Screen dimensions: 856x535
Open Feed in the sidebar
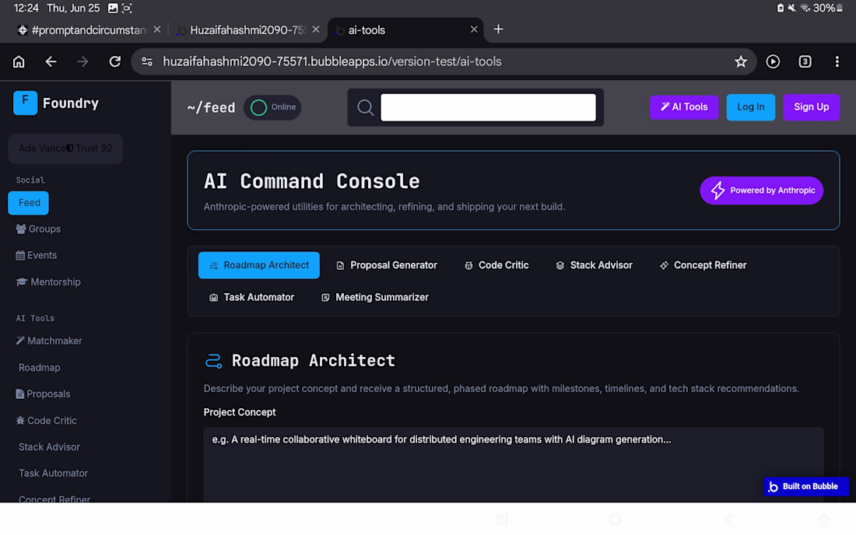(28, 203)
